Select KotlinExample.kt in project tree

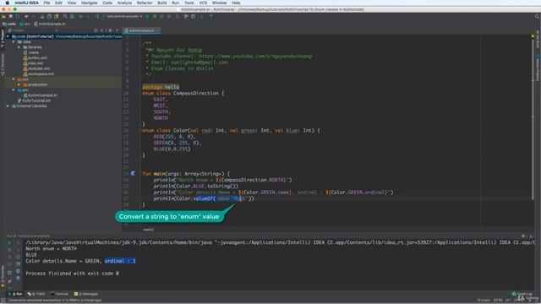[40, 95]
